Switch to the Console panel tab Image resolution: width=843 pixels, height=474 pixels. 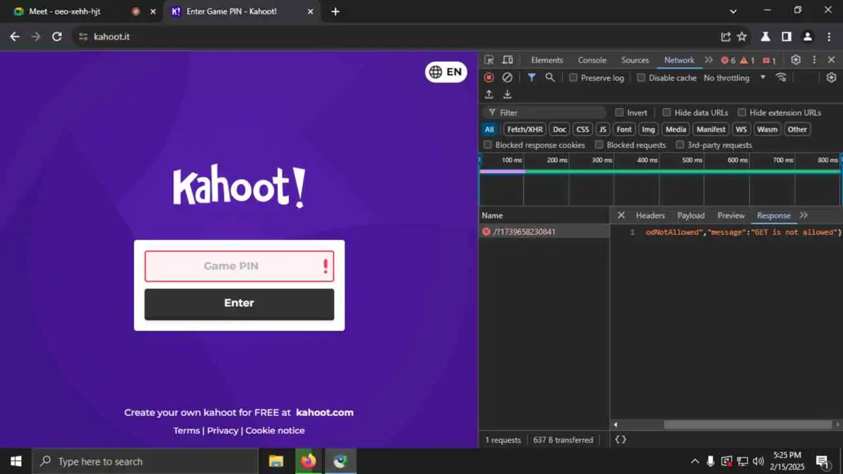(592, 60)
